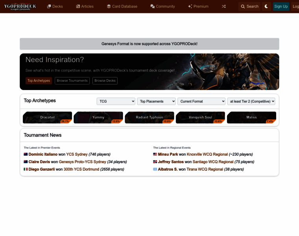Open the YCS Sydney tournament link
The height and width of the screenshot is (236, 299).
click(x=77, y=155)
